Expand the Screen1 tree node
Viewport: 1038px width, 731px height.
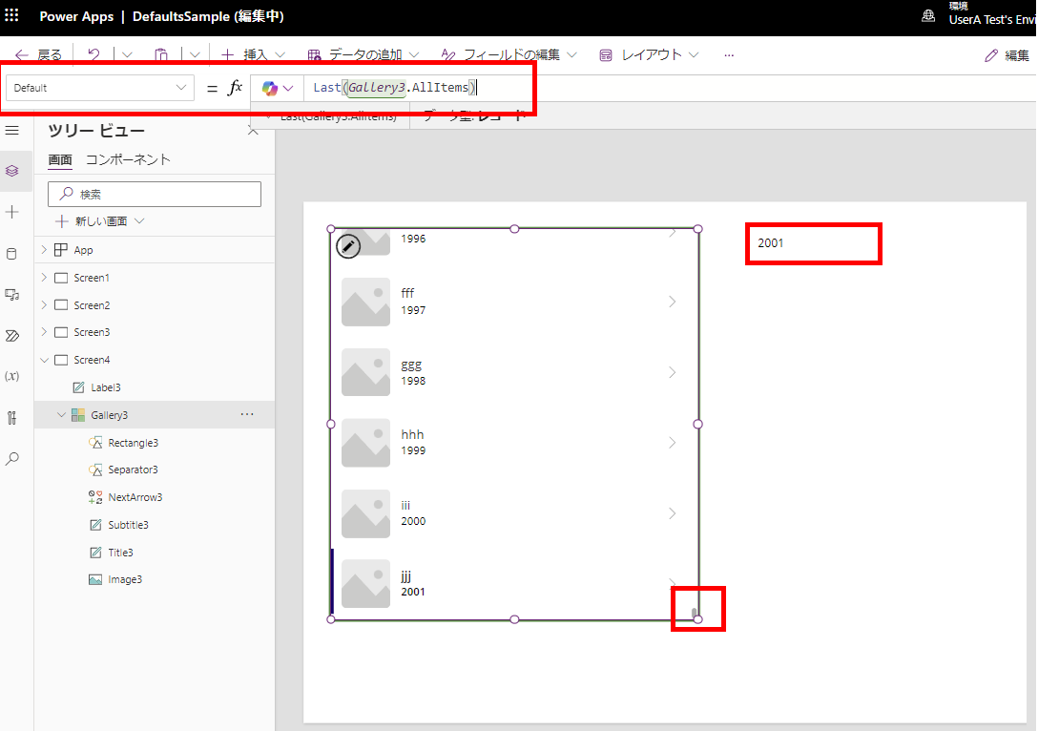pos(44,278)
